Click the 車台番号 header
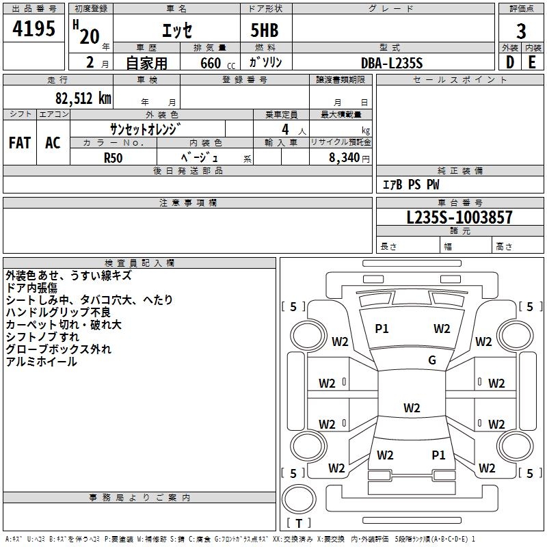 pos(459,202)
